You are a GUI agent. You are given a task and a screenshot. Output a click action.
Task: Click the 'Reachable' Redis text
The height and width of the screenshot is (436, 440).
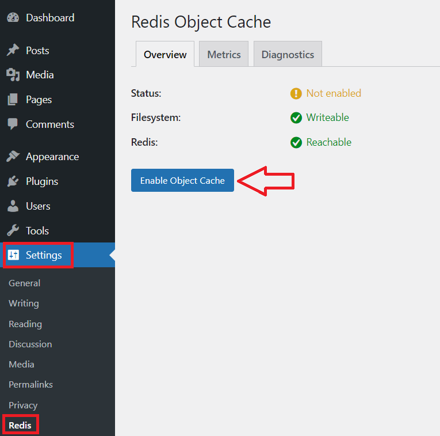point(328,142)
